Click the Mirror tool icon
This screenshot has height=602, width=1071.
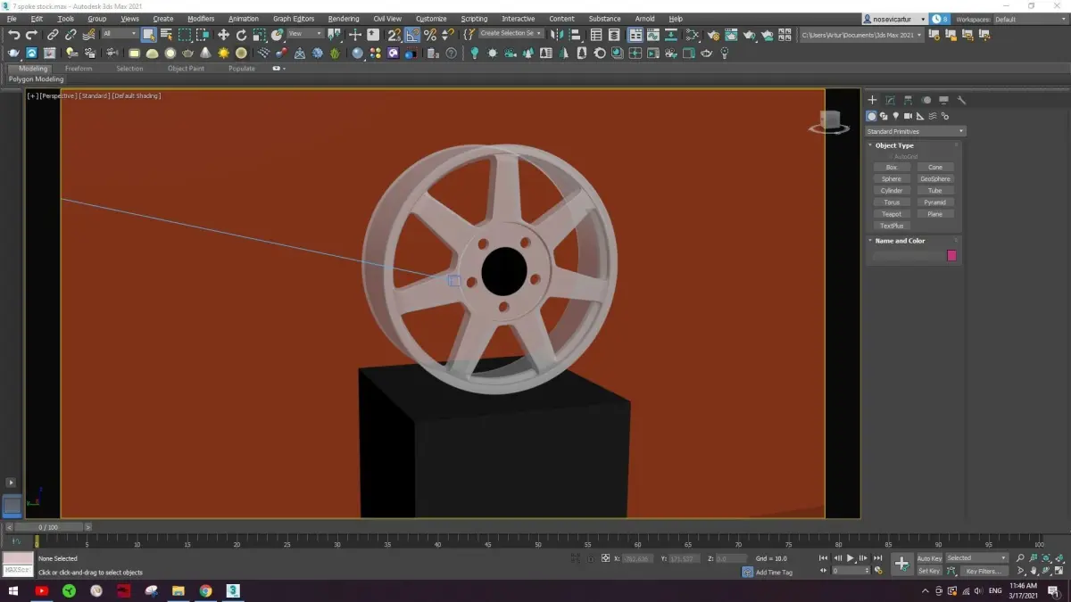pos(558,35)
